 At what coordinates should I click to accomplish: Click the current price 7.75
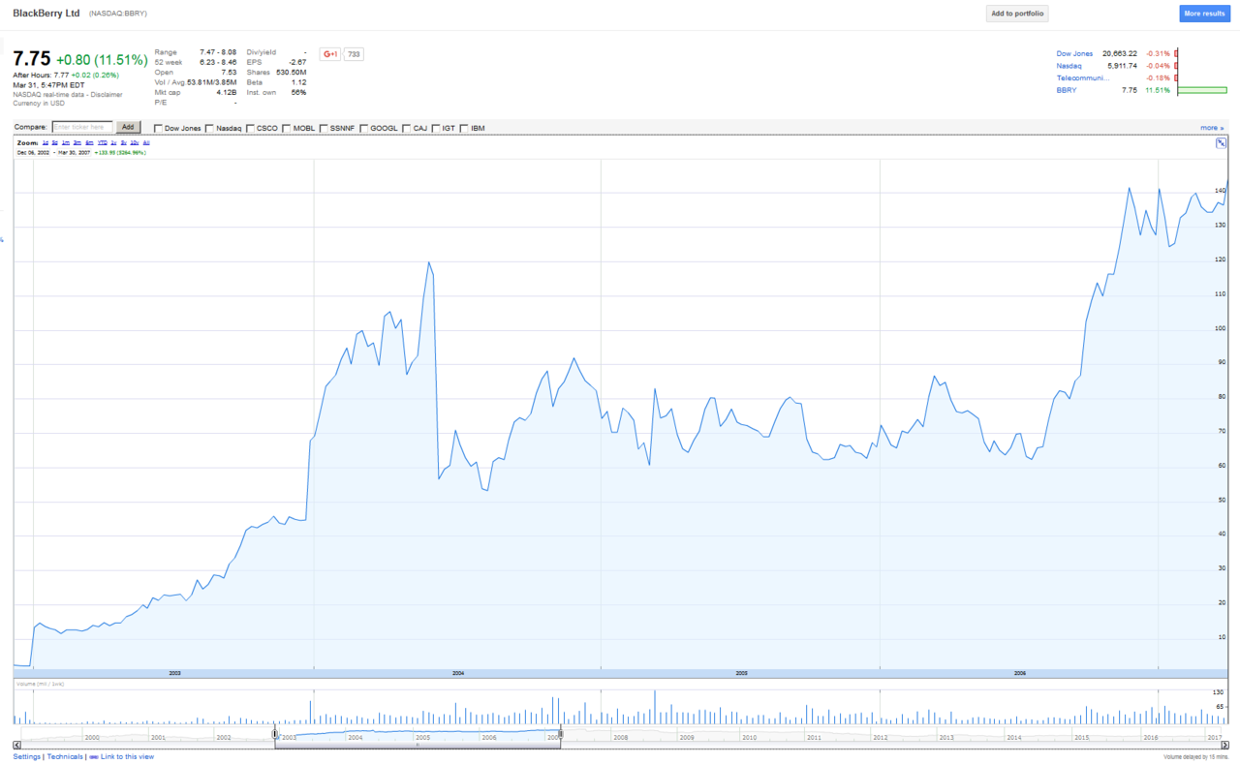click(31, 58)
